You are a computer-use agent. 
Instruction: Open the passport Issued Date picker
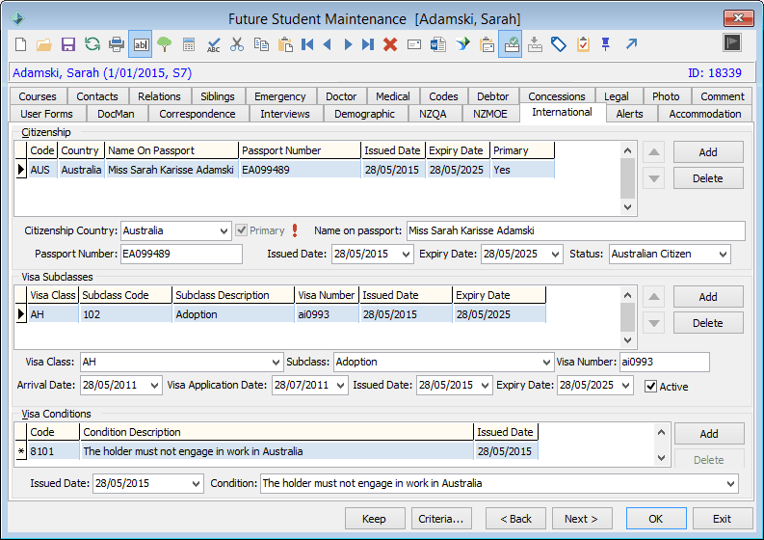pos(406,254)
